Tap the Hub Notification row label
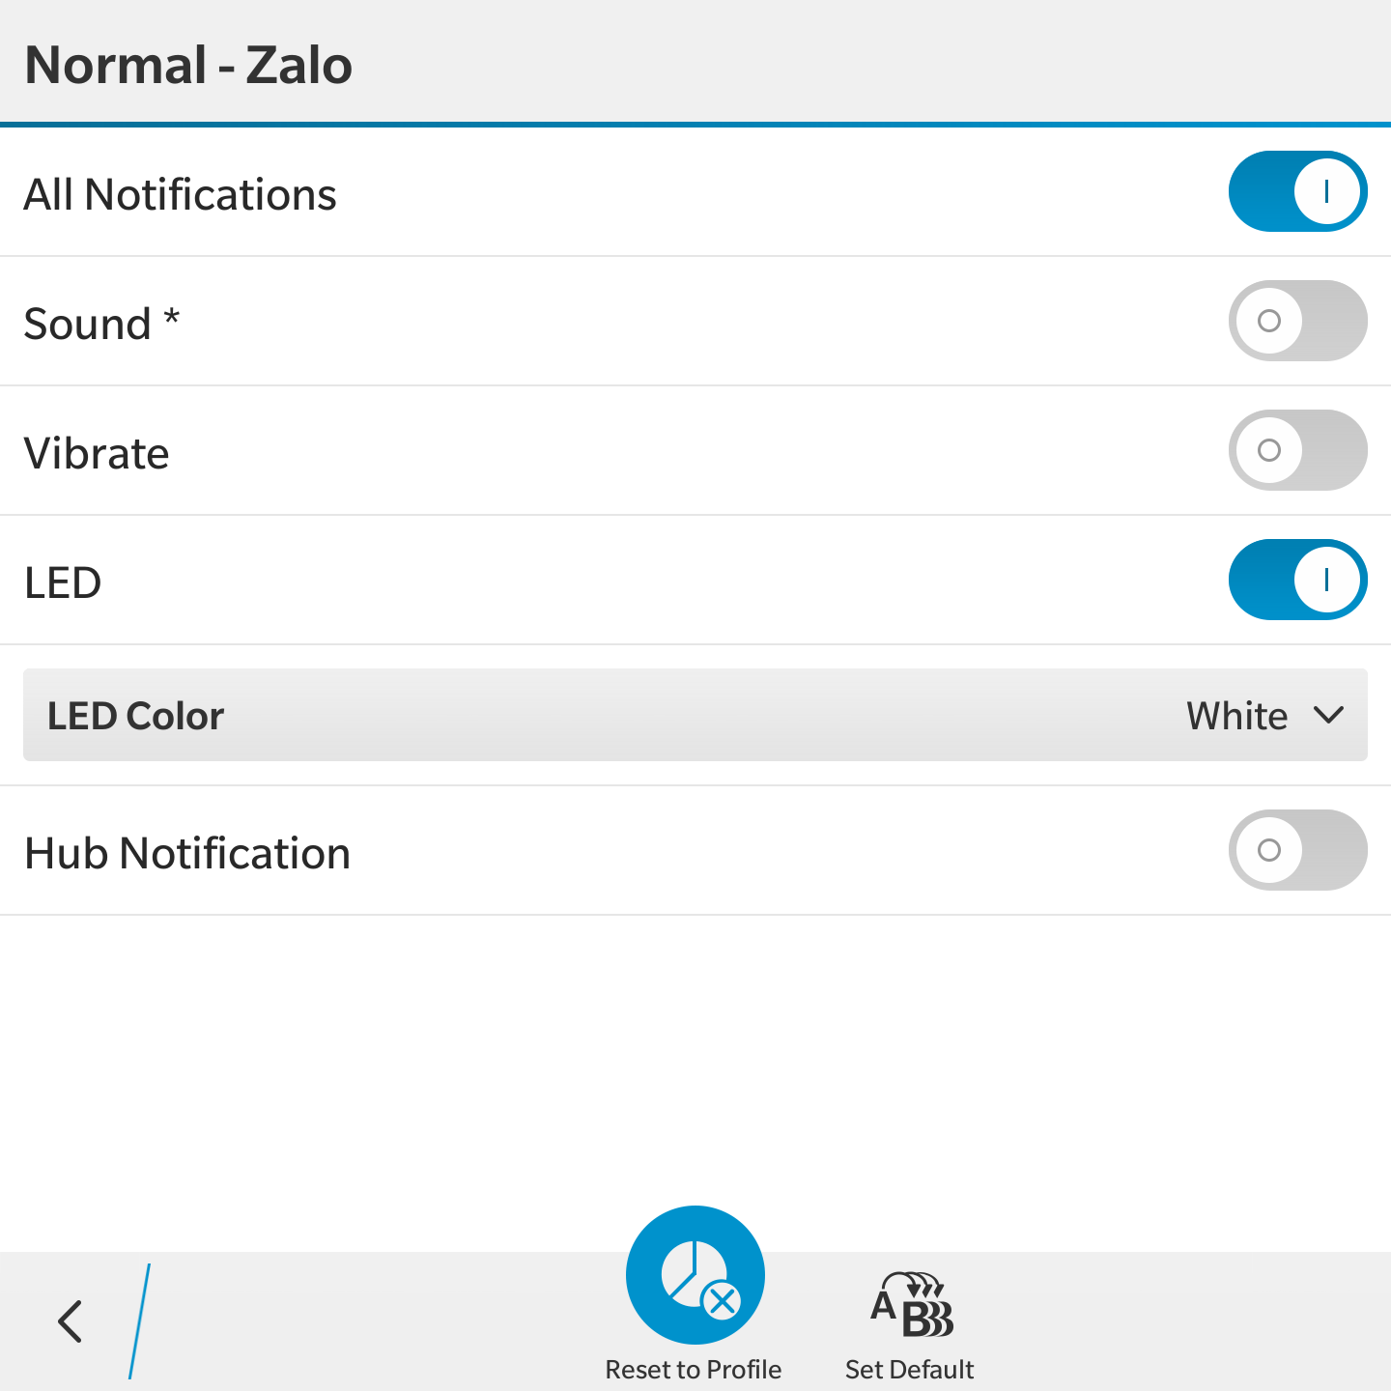 click(x=187, y=853)
